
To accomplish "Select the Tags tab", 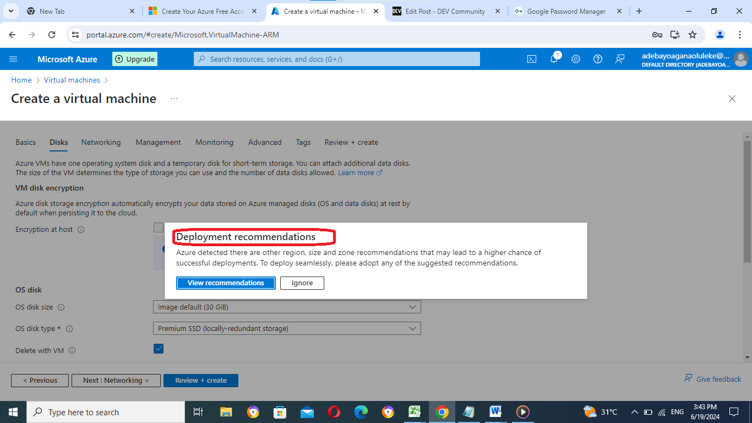I will pyautogui.click(x=303, y=142).
